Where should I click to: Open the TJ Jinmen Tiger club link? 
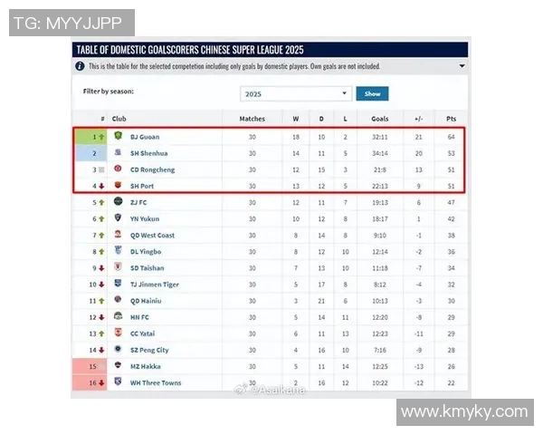pyautogui.click(x=154, y=284)
